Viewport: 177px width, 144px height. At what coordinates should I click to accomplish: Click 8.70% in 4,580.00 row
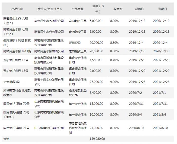114,60
